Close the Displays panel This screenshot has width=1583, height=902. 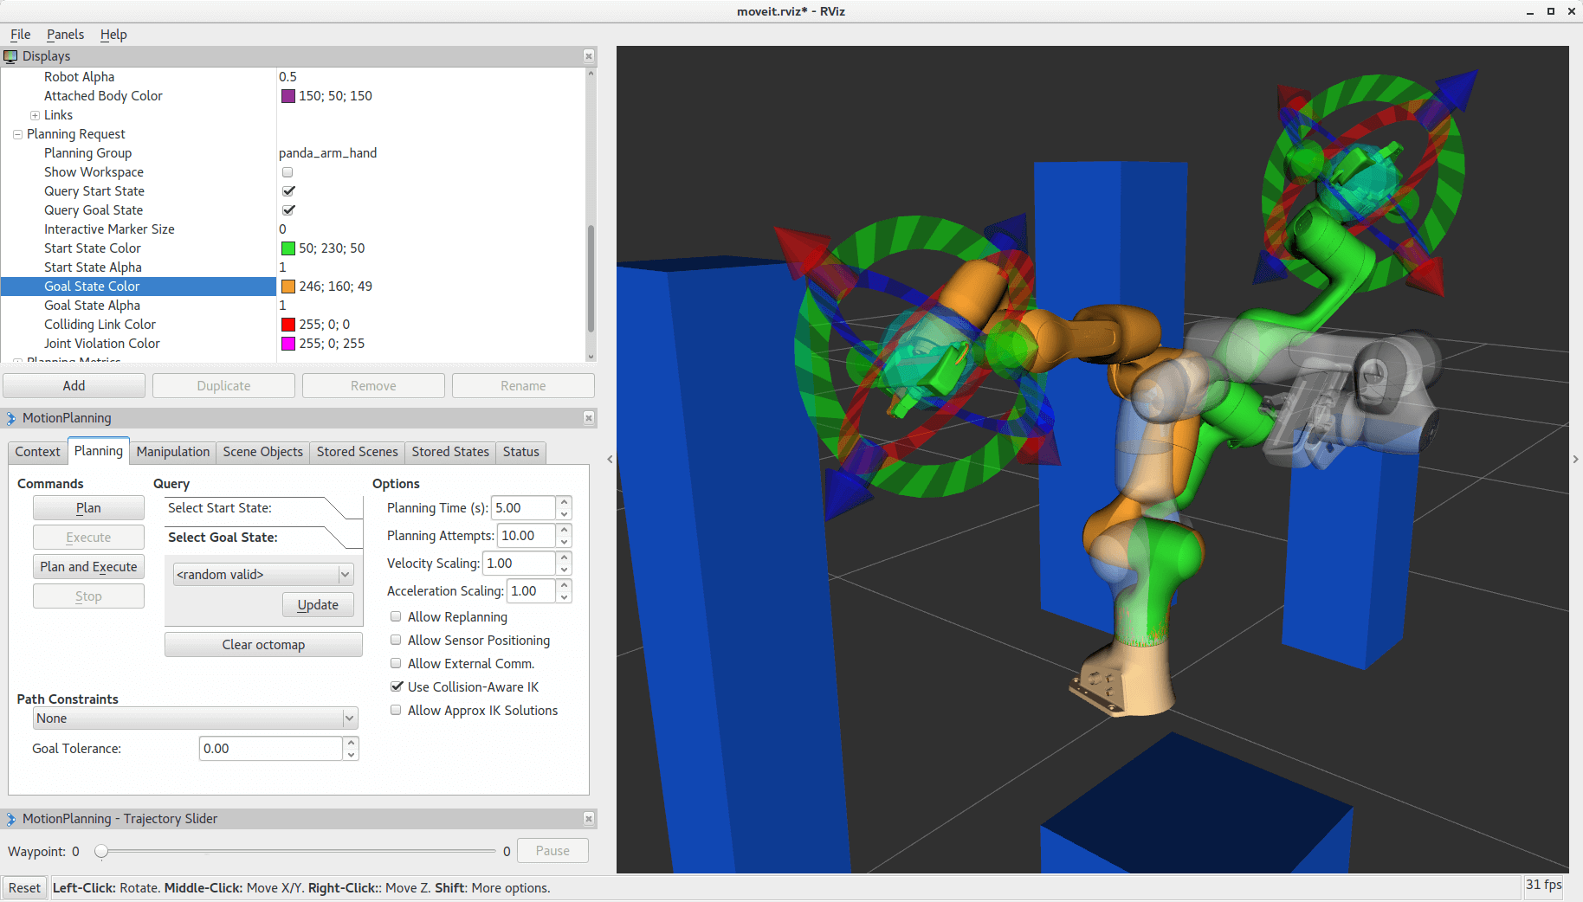point(589,56)
